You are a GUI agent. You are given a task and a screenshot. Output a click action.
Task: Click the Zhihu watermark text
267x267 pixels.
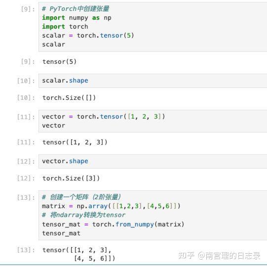(219, 256)
